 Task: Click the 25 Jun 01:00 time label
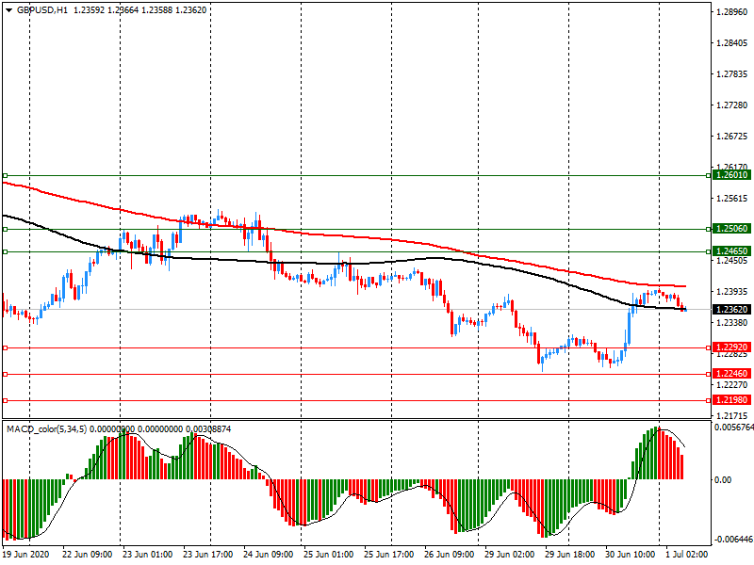pyautogui.click(x=328, y=555)
